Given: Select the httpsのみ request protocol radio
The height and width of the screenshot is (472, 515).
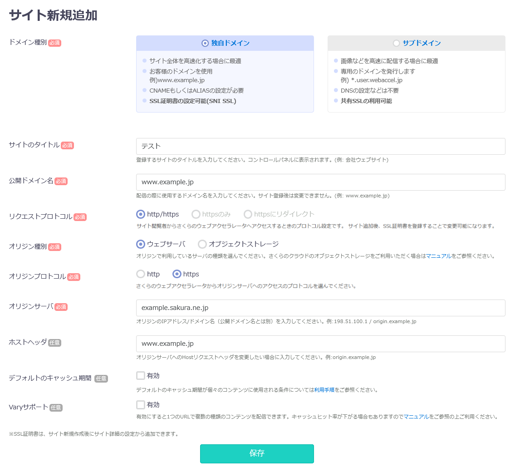Looking at the screenshot, I should click(x=196, y=214).
